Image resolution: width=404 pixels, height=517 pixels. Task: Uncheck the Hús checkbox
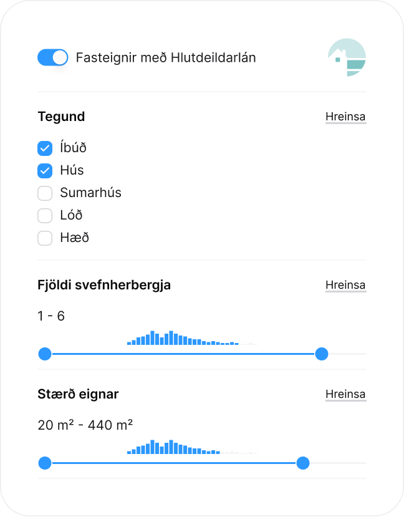45,171
